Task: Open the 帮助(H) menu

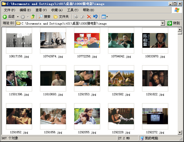Action: point(88,10)
